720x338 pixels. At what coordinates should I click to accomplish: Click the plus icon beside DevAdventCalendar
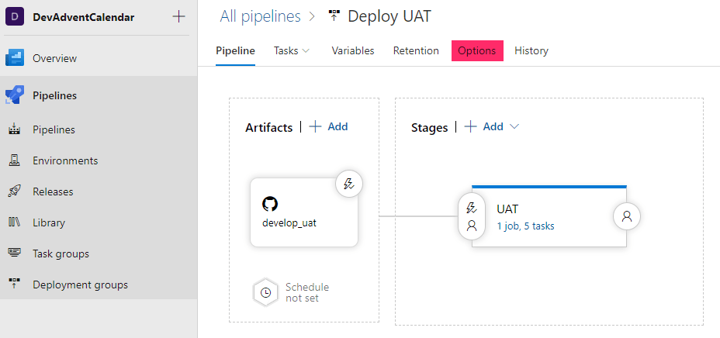tap(178, 16)
